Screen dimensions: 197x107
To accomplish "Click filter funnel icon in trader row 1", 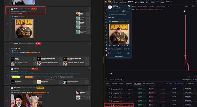I will (109, 89).
